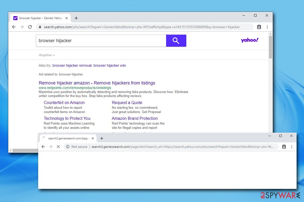Open 'Technology to Protect You' sublink
This screenshot has width=304, height=202.
click(67, 118)
